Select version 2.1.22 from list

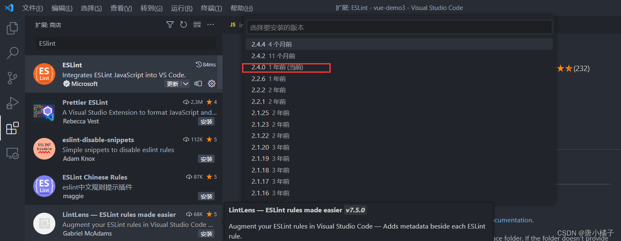399,135
